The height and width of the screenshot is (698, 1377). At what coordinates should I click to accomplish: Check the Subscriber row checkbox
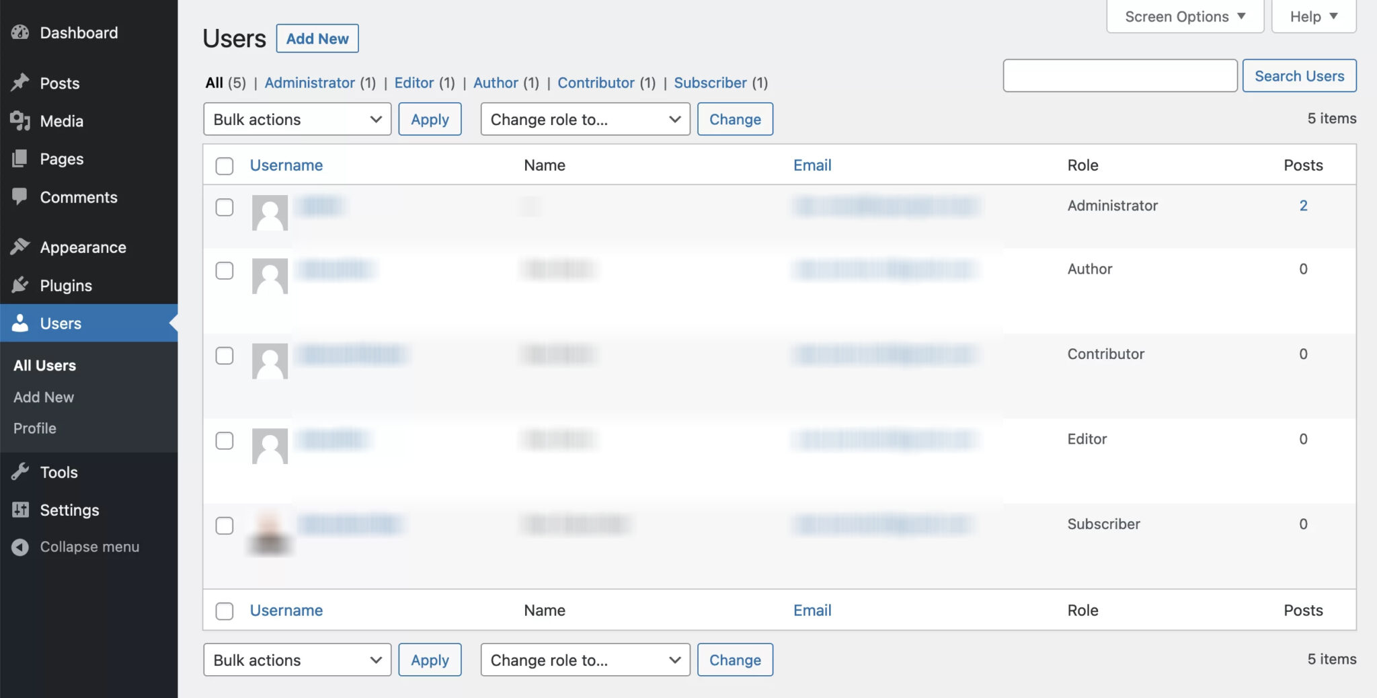pos(225,526)
